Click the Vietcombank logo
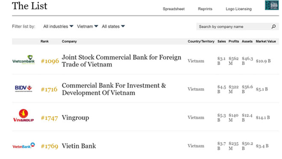 pos(23,60)
